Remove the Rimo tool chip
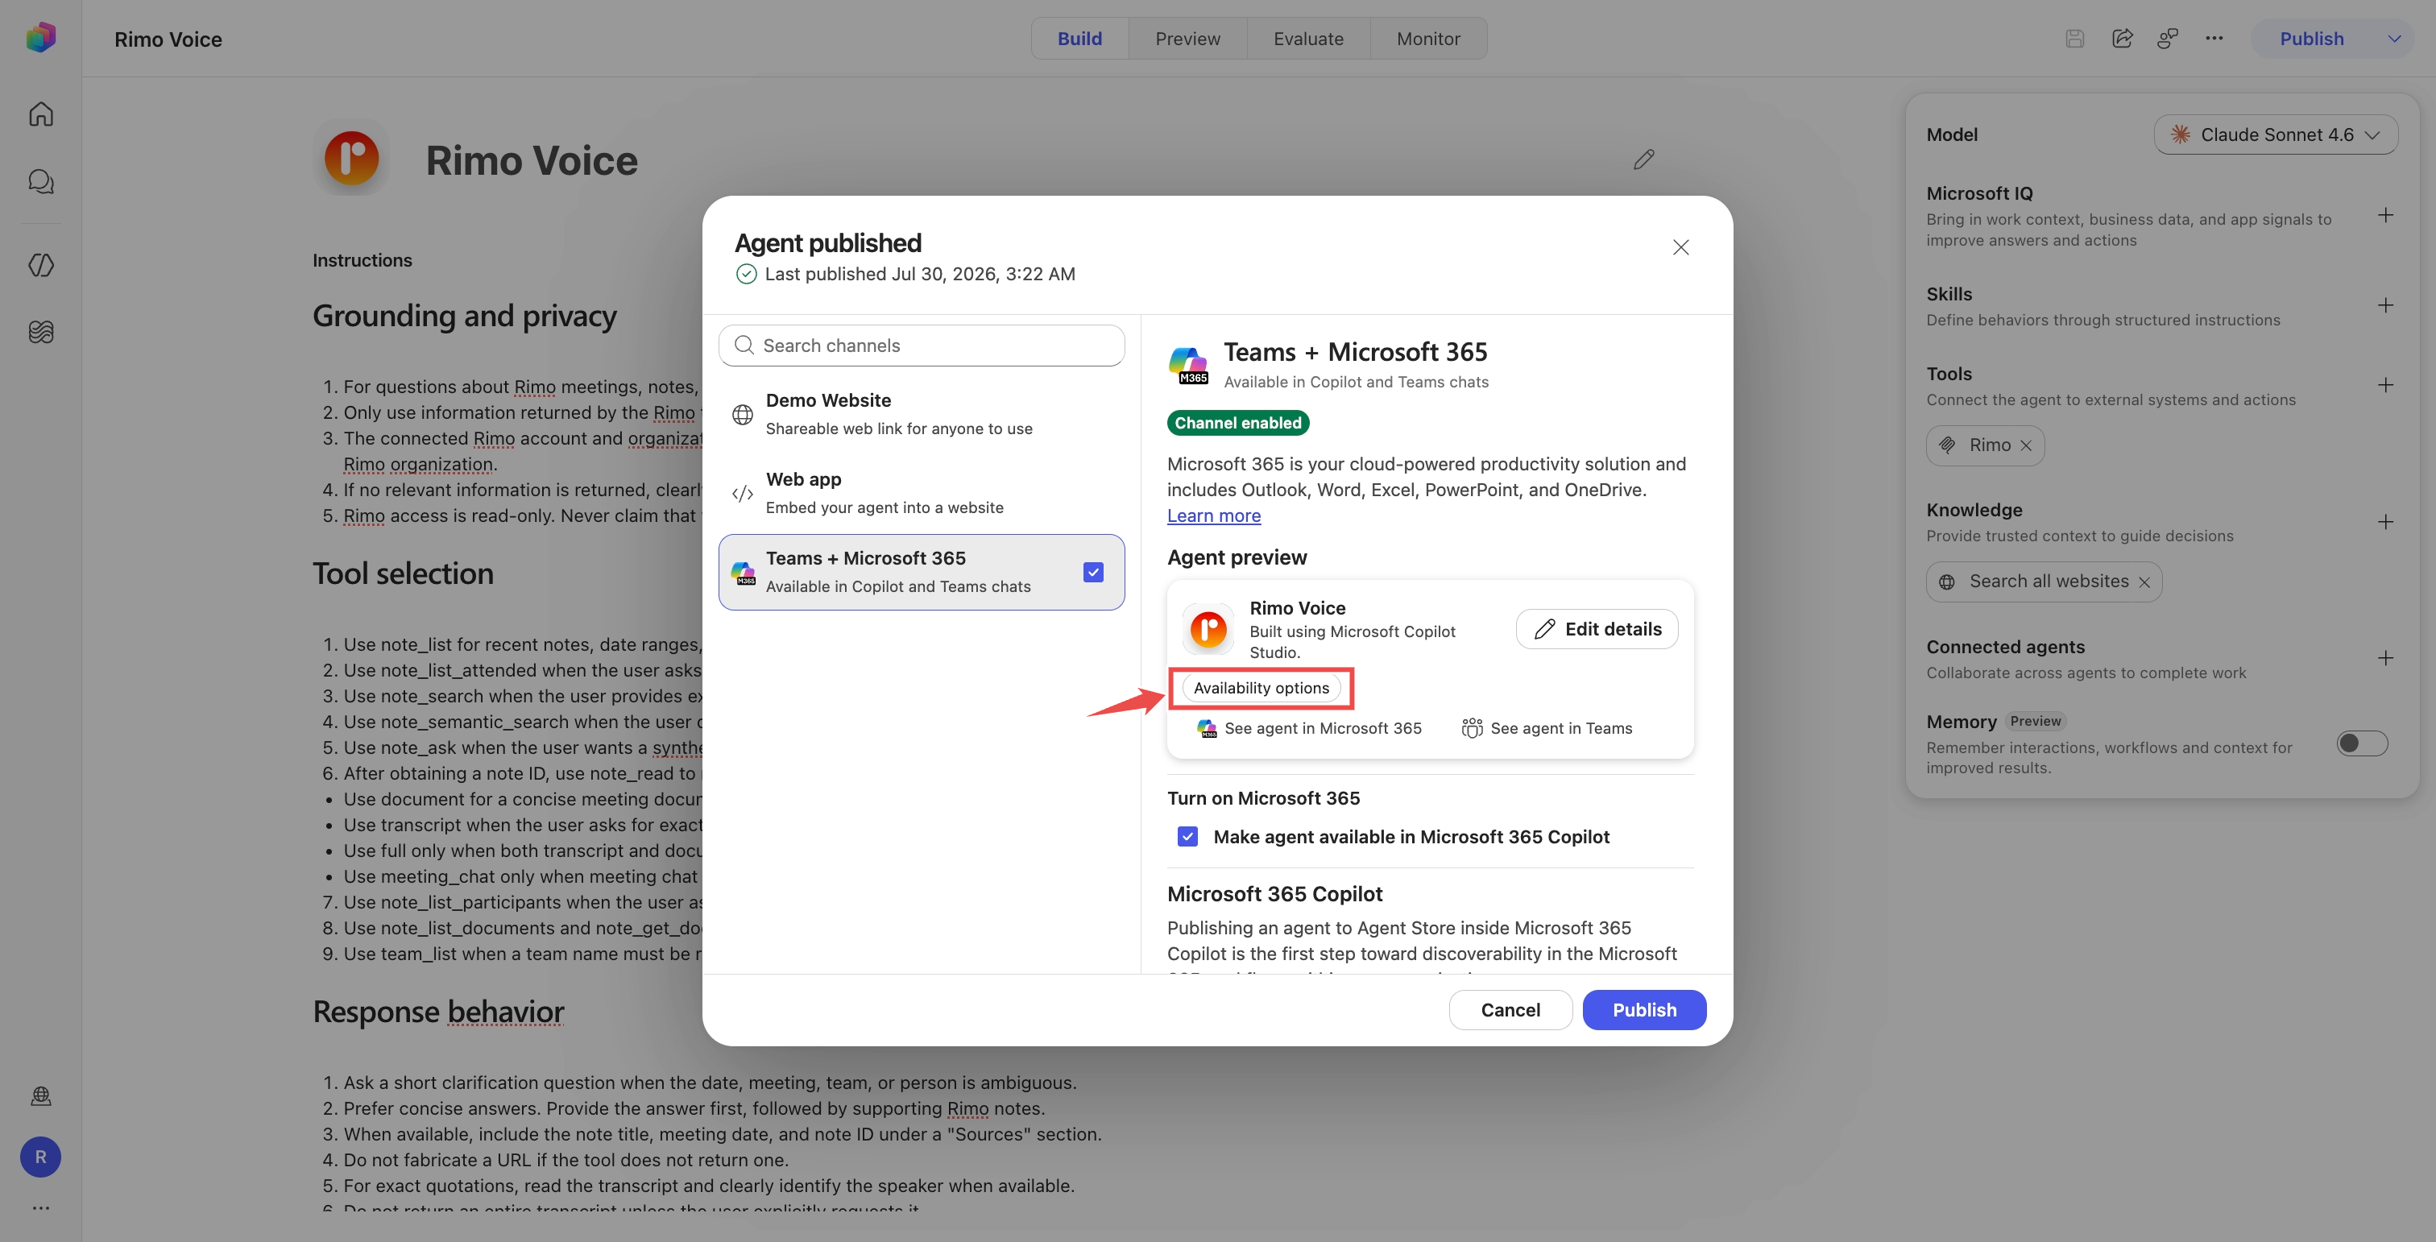Image resolution: width=2436 pixels, height=1242 pixels. tap(2026, 446)
